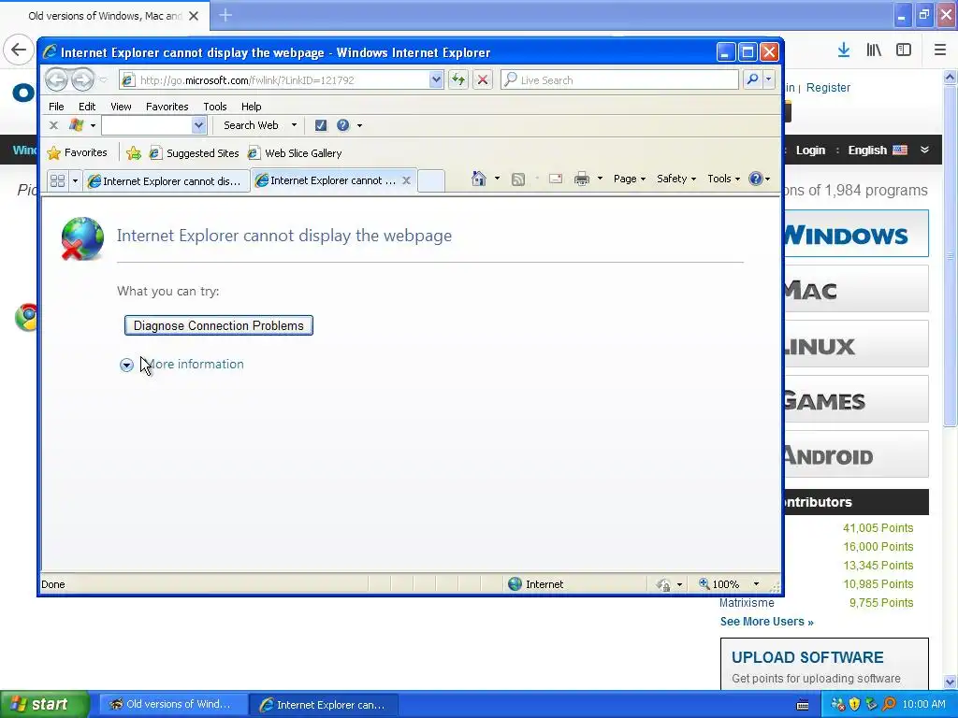
Task: Open the Safety menu dropdown
Action: coord(676,179)
